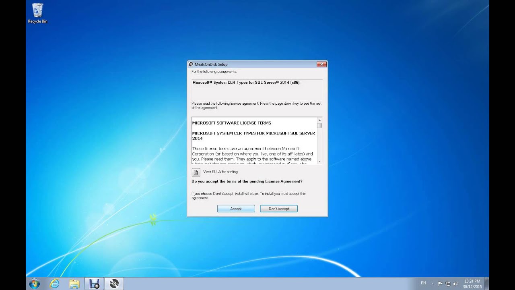The image size is (515, 290).
Task: Click the MealsOnDisk Setup title bar icon
Action: [191, 64]
